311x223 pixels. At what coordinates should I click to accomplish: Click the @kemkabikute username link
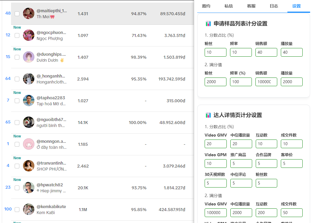(x=51, y=207)
